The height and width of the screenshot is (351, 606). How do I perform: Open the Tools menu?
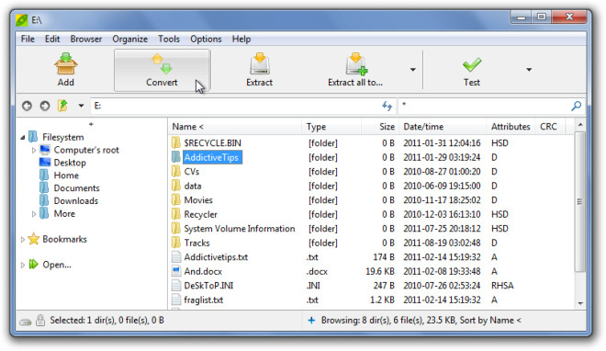[x=169, y=39]
